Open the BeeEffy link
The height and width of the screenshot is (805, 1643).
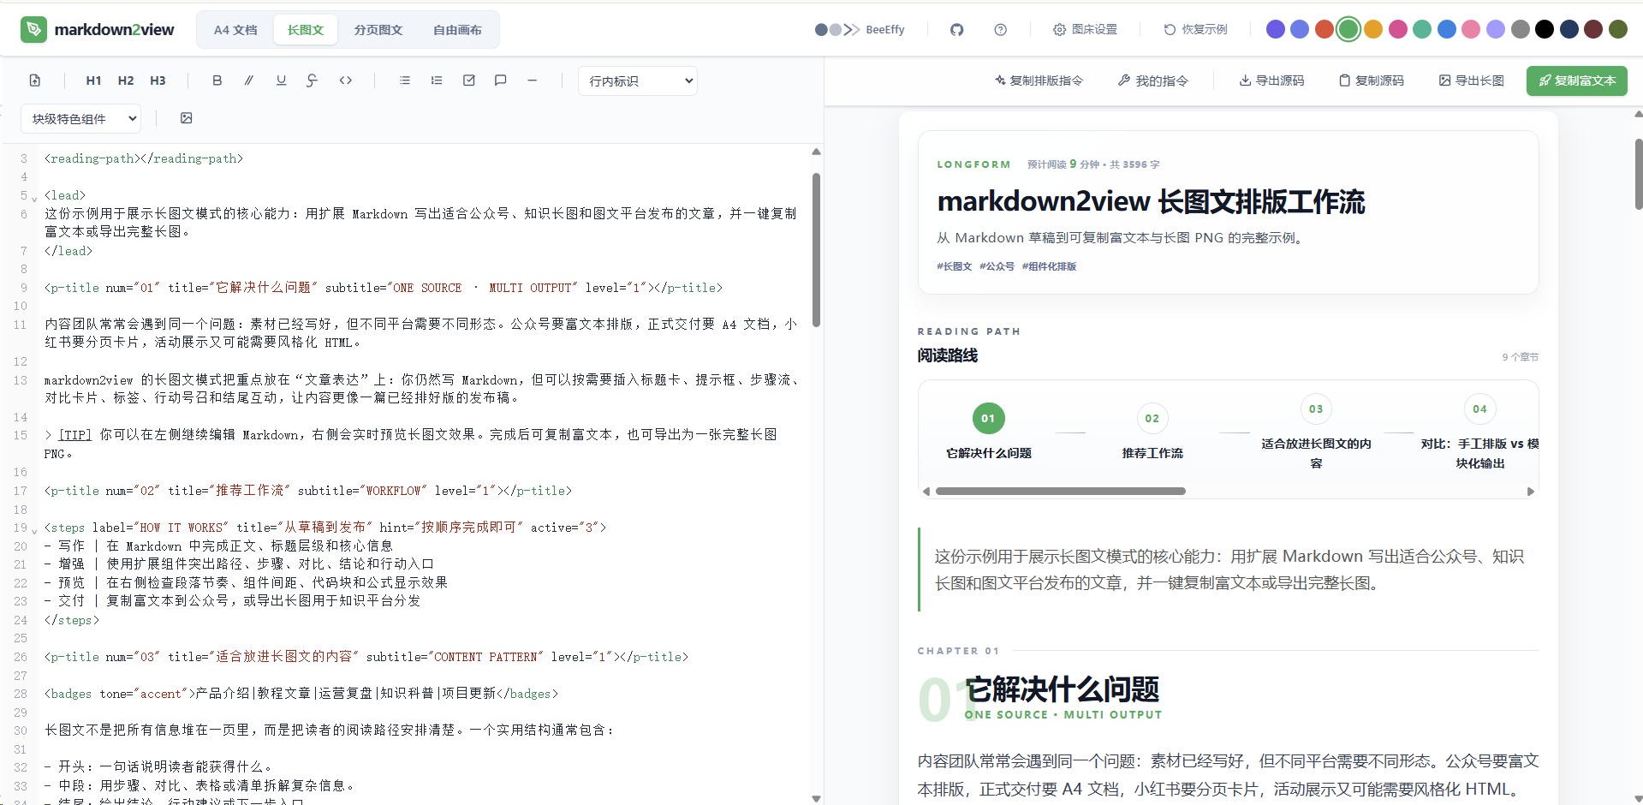coord(860,29)
